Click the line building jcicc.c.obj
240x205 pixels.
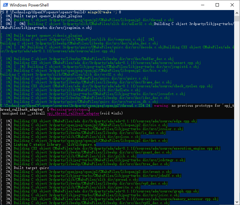[x=90, y=195]
